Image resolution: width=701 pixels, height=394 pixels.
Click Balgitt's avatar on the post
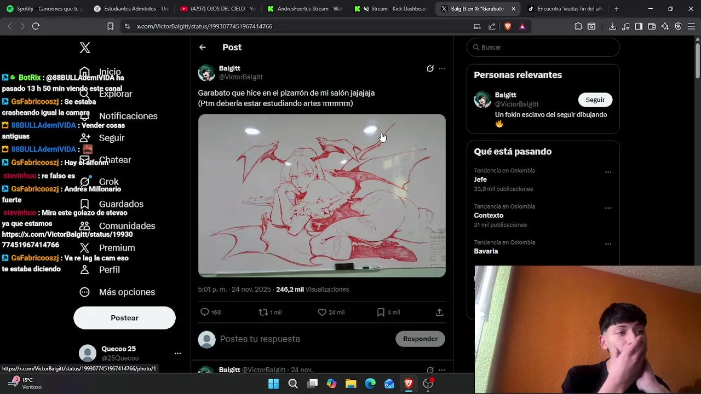tap(206, 73)
